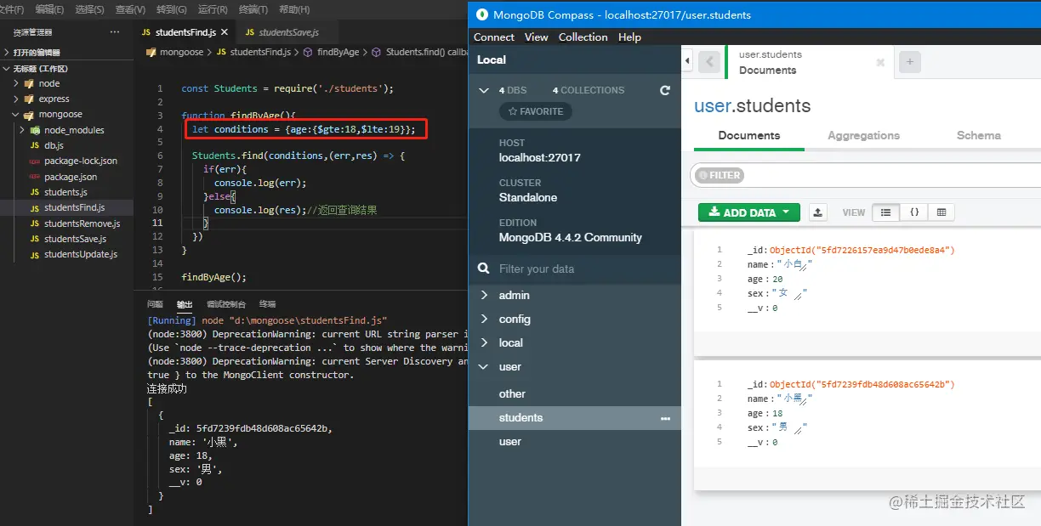This screenshot has width=1041, height=526.
Task: Open students.js in the explorer
Action: pos(66,192)
